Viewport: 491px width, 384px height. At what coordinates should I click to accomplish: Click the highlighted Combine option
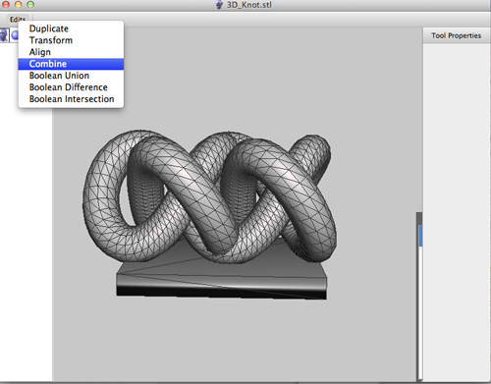[x=71, y=64]
